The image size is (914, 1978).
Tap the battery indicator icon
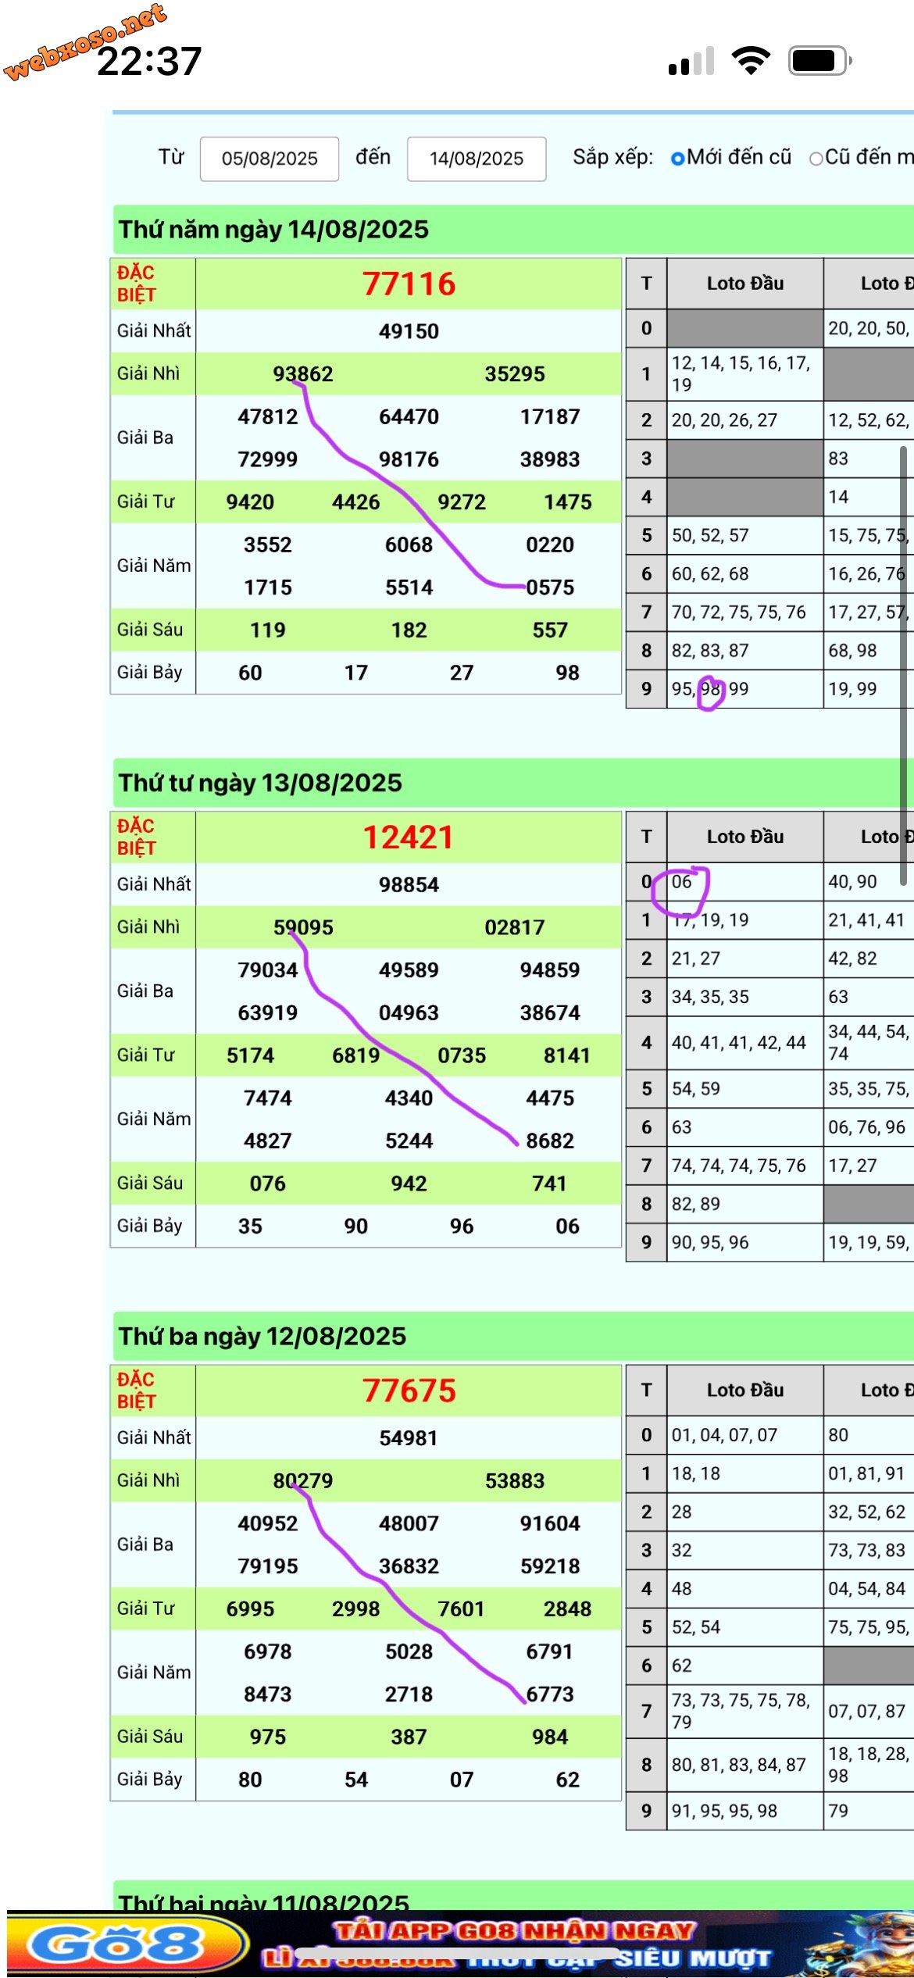click(819, 61)
